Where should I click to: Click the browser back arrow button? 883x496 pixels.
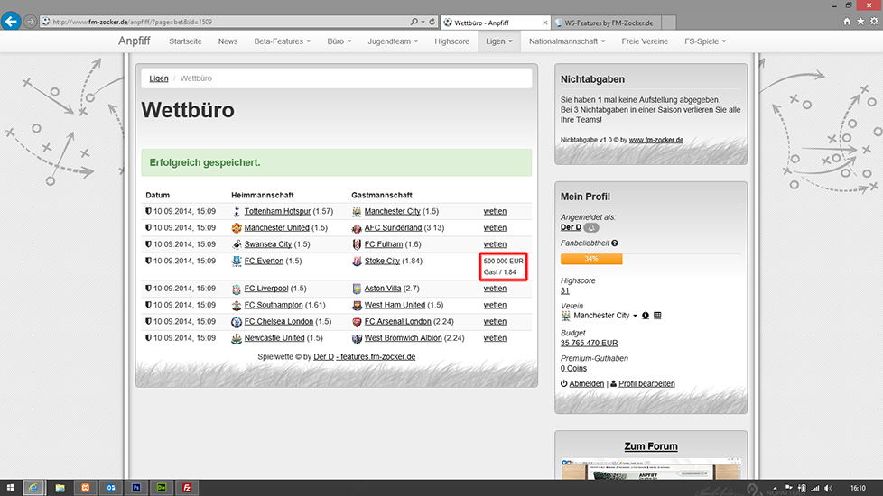tap(11, 20)
